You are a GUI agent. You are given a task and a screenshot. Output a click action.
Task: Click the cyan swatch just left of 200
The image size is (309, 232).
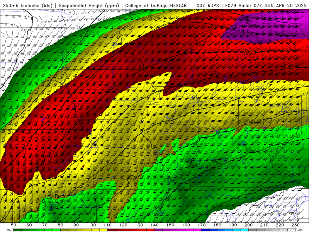[x=244, y=230]
